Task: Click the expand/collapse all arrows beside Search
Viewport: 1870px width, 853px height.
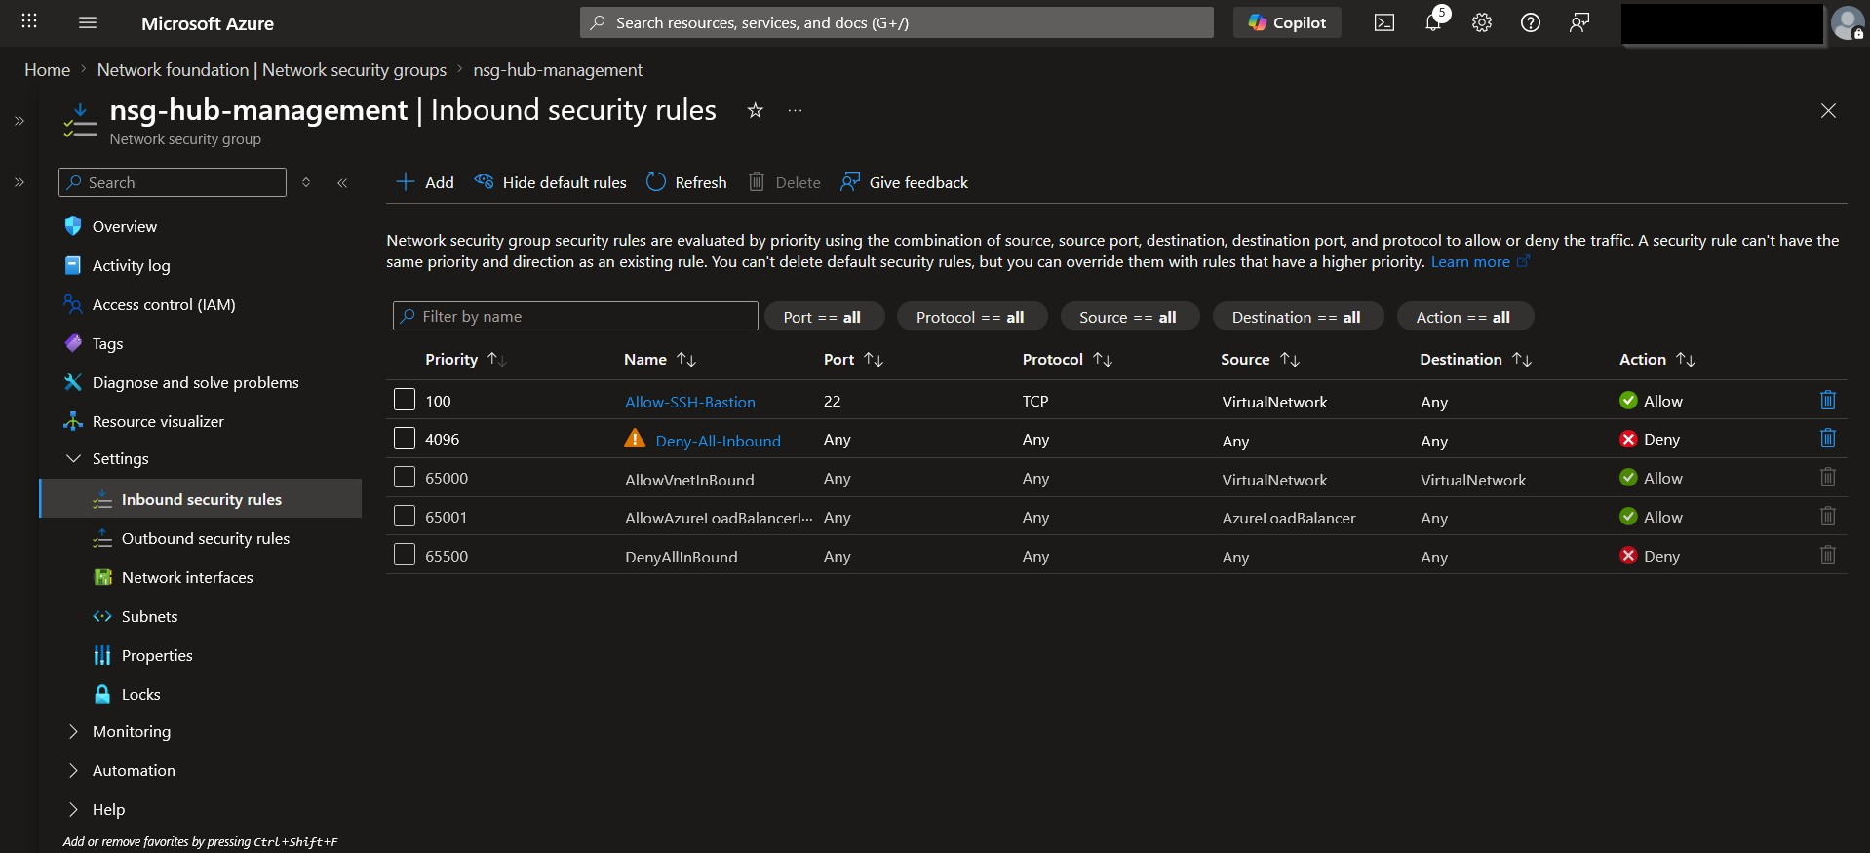Action: [306, 182]
